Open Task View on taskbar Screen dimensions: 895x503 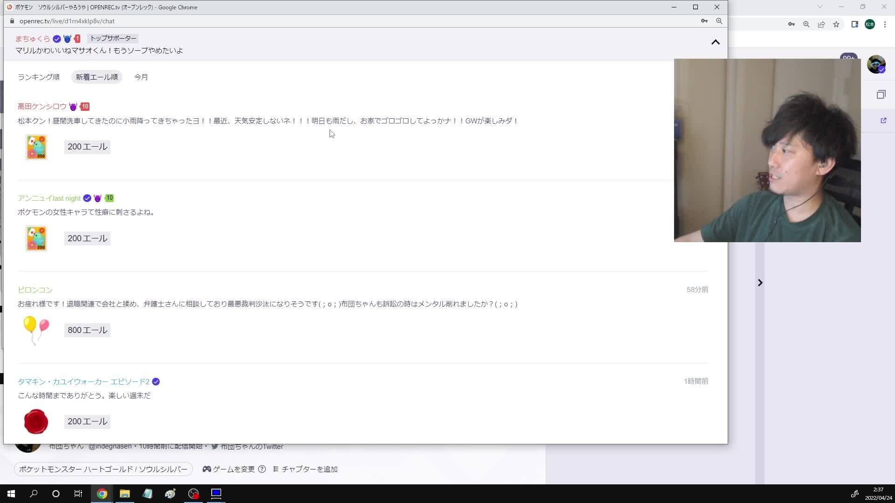78,494
